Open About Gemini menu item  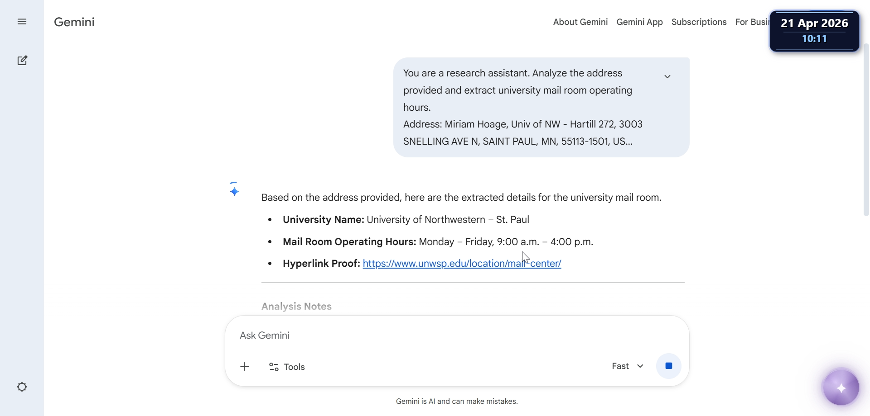point(580,22)
